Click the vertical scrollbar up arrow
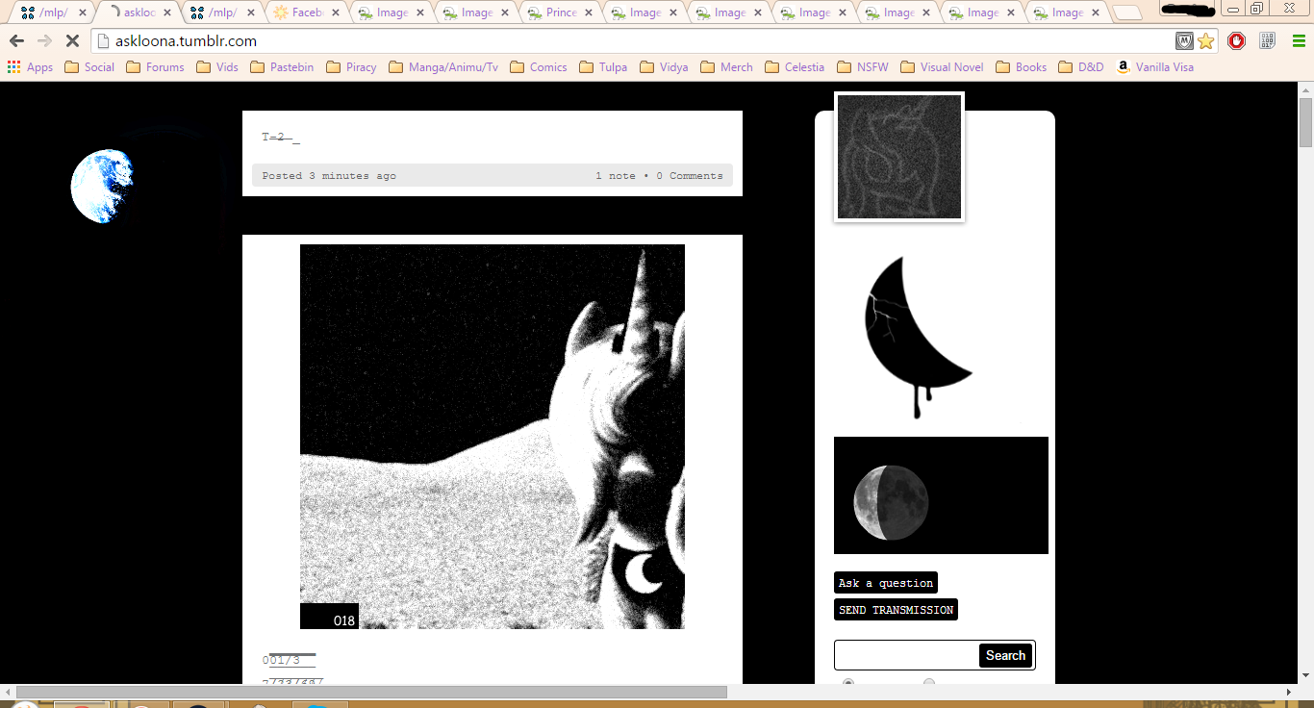 tap(1305, 88)
